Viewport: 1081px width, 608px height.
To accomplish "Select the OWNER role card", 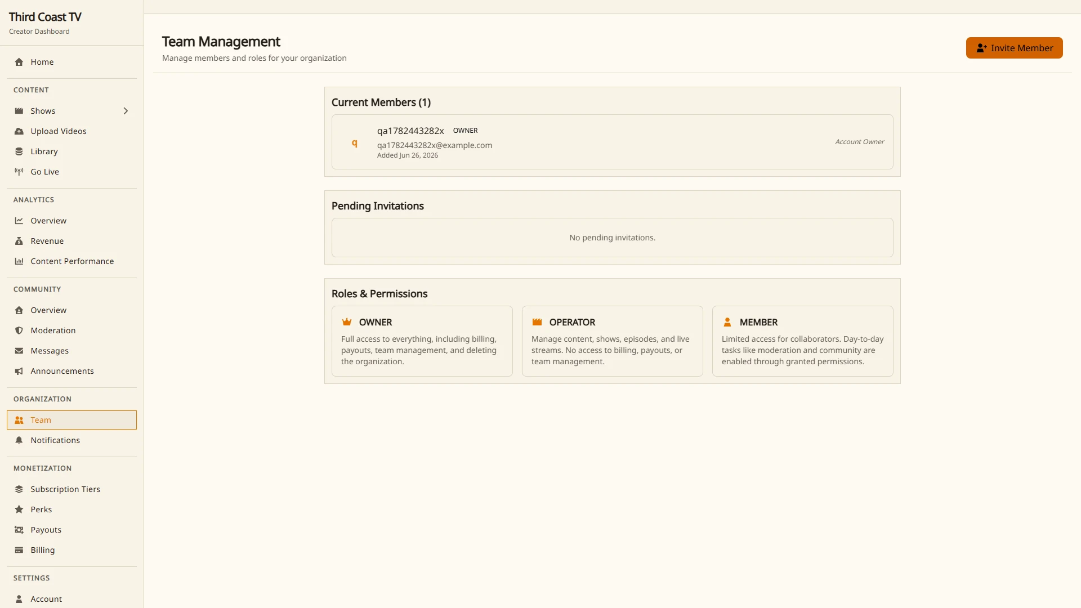I will tap(422, 341).
